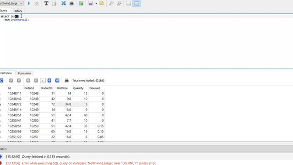Select cell with Id 10248/11
Image resolution: width=293 pixels, height=165 pixels.
pos(15,93)
